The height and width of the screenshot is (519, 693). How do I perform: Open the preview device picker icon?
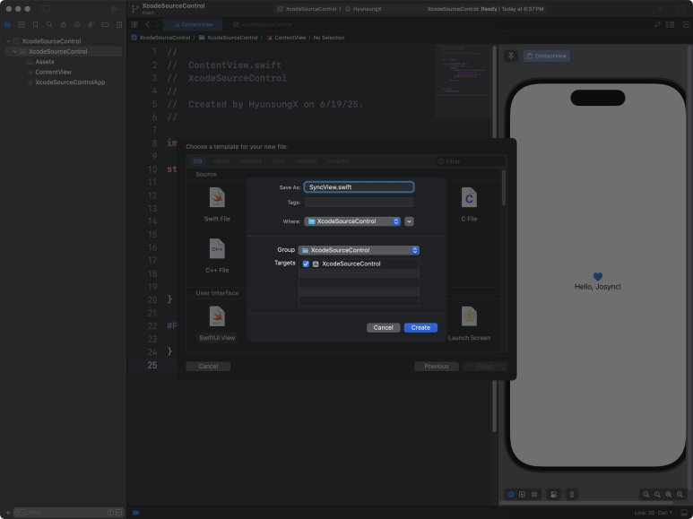572,494
